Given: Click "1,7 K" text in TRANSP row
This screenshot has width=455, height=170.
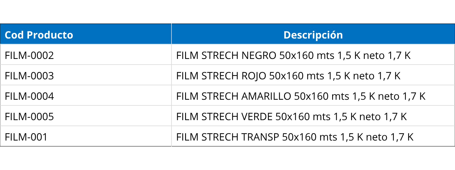Looking at the screenshot, I should click(x=402, y=137).
